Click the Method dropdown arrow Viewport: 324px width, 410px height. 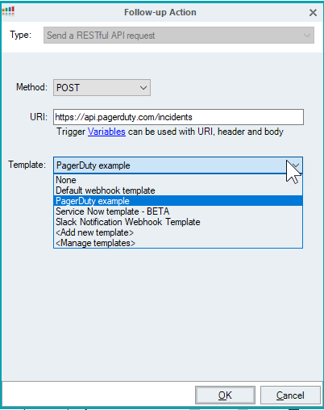click(x=143, y=88)
